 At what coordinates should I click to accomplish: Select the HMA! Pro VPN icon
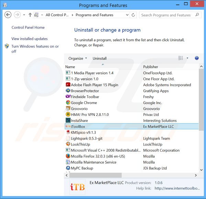(68, 114)
